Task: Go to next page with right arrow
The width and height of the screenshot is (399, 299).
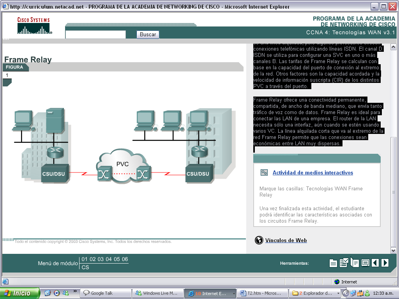Action: pos(385,263)
